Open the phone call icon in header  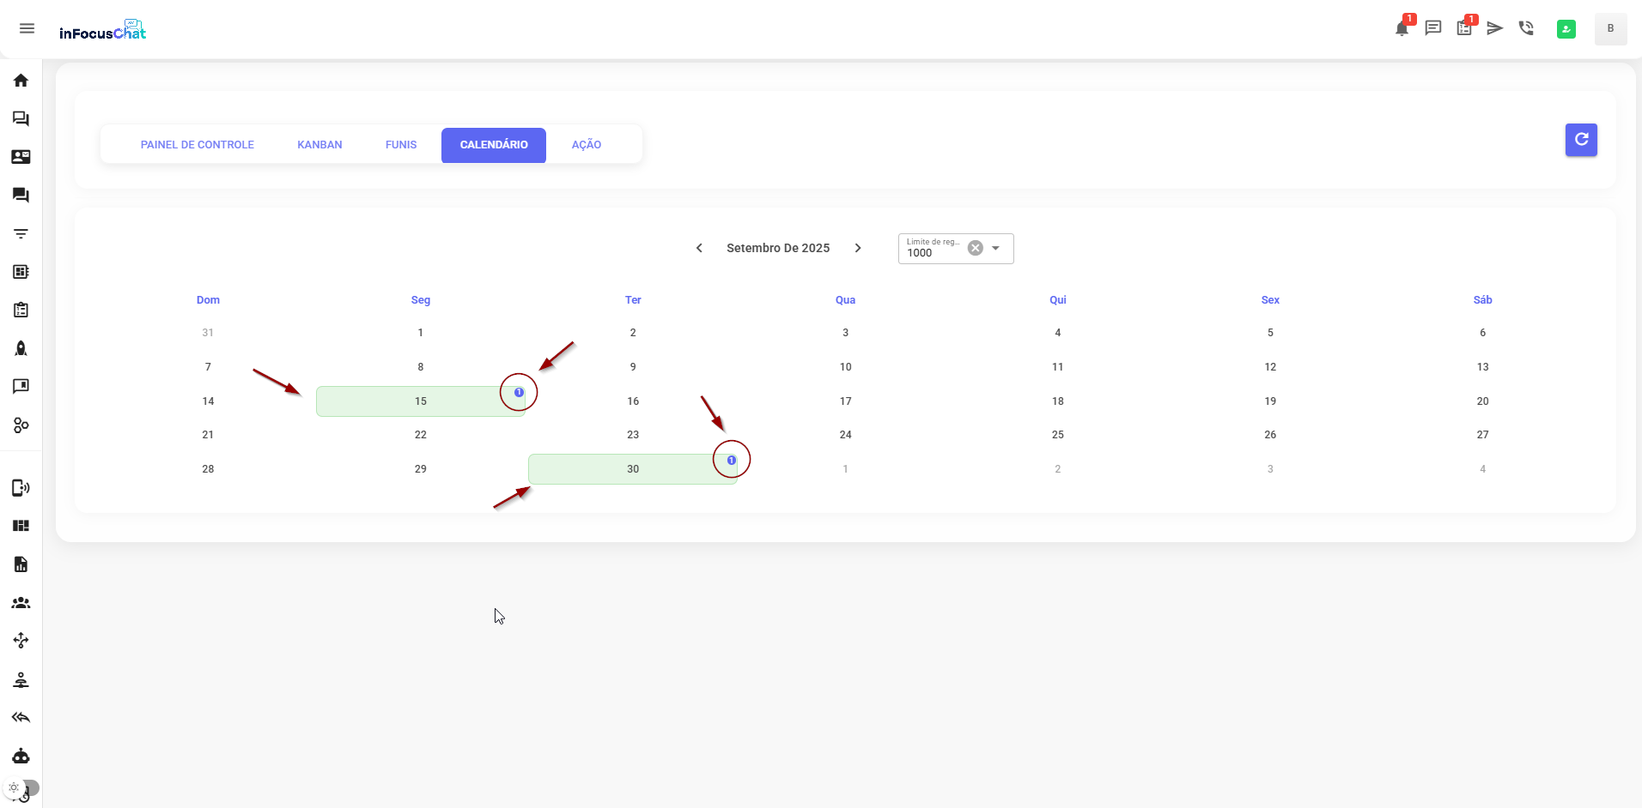click(1526, 28)
